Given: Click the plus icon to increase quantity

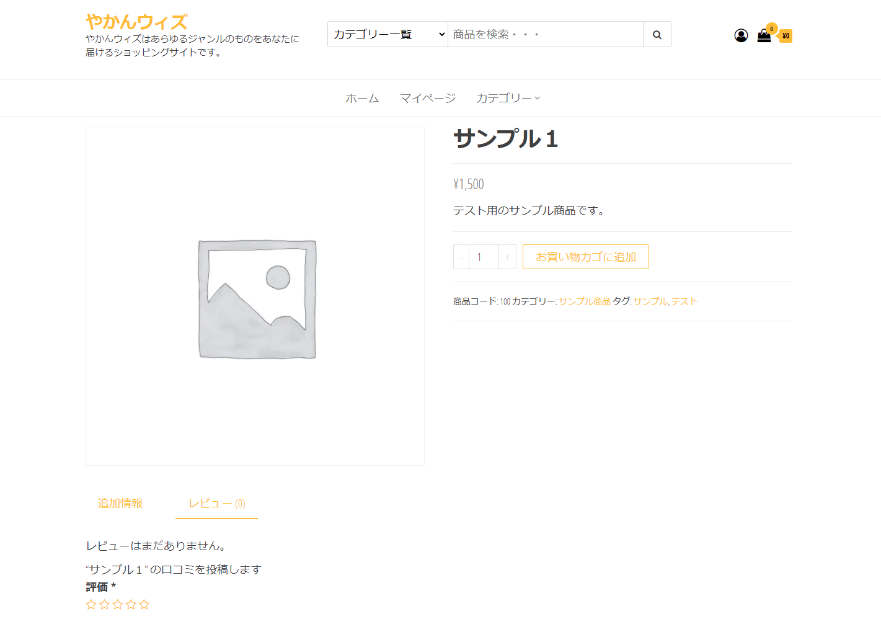Looking at the screenshot, I should click(507, 256).
